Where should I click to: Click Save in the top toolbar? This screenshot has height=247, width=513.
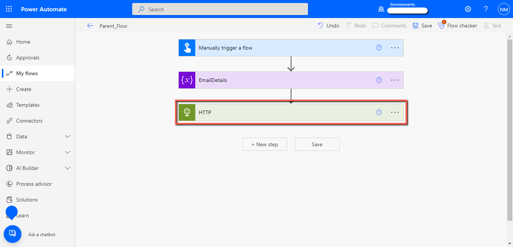pyautogui.click(x=422, y=26)
